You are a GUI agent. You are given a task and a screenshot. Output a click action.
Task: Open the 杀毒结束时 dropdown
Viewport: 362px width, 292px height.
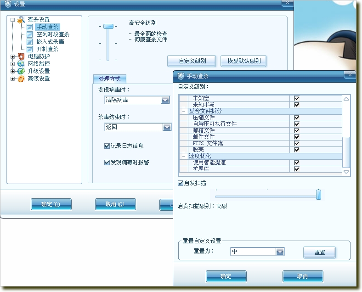click(167, 127)
